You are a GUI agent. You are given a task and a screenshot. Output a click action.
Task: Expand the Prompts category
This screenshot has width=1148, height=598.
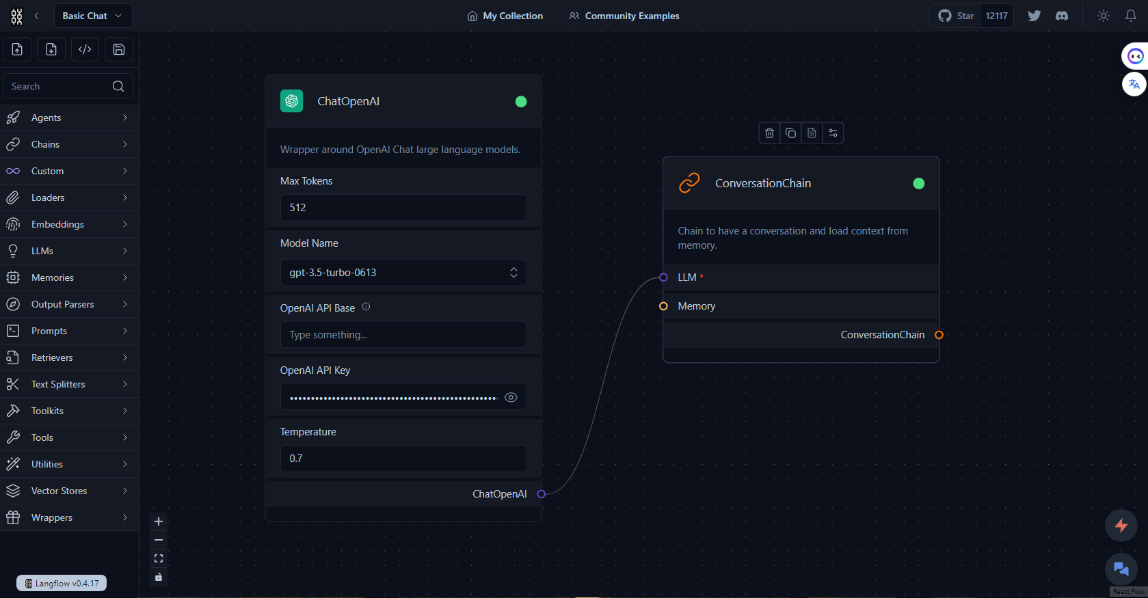click(69, 331)
